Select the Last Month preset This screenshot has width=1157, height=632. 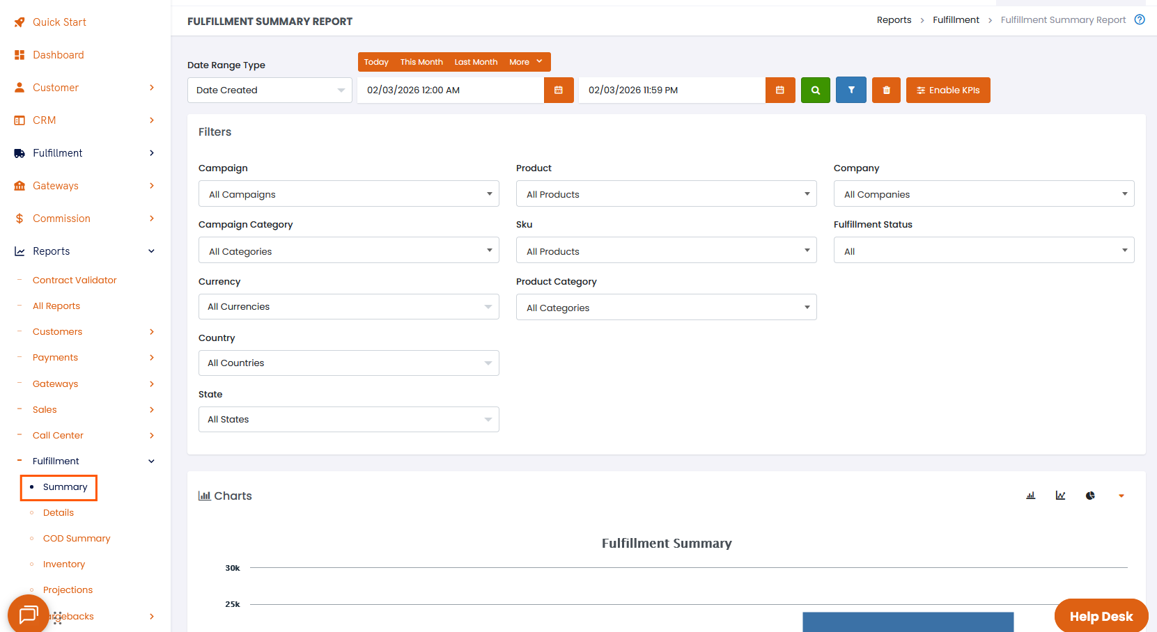click(476, 62)
